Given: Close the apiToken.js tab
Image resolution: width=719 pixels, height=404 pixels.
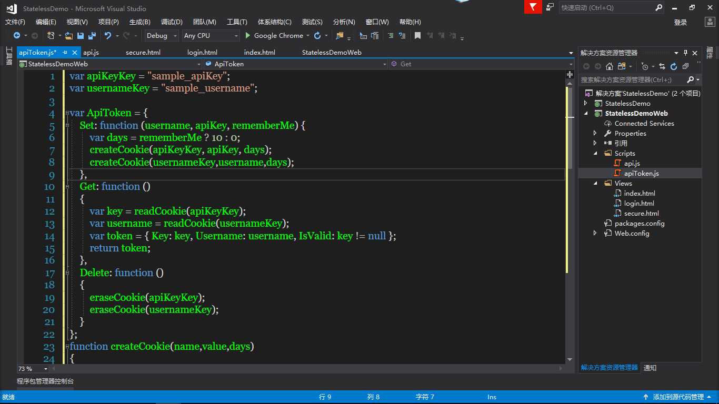Looking at the screenshot, I should pyautogui.click(x=75, y=53).
